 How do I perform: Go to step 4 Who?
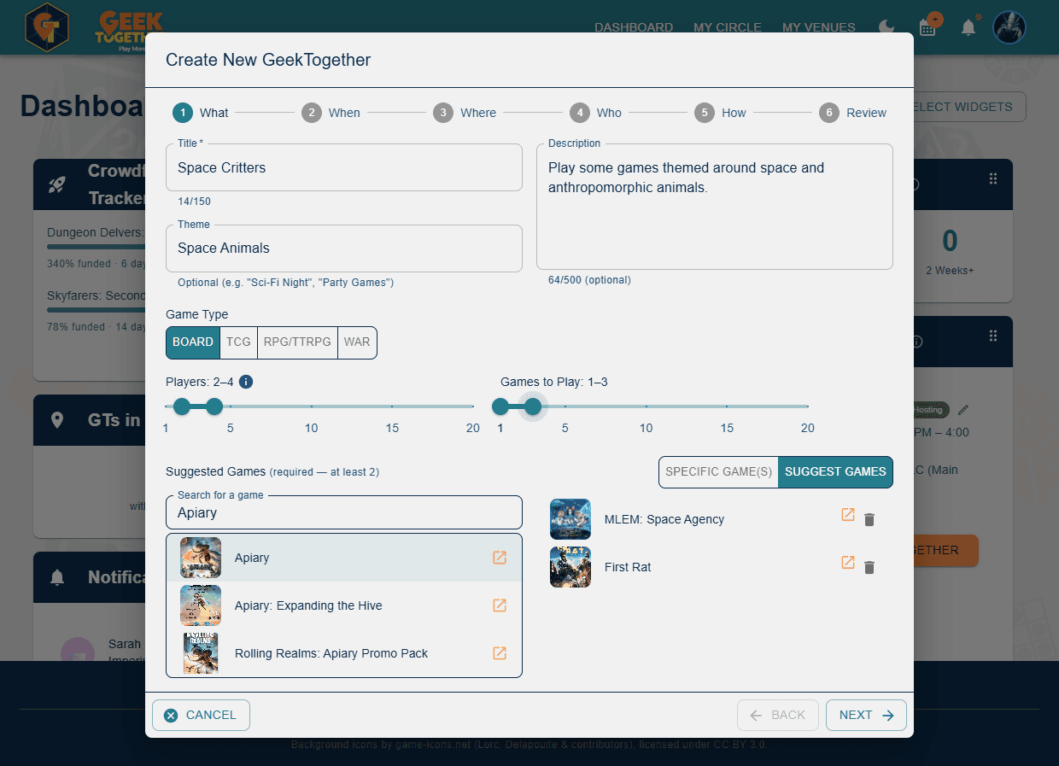(596, 113)
